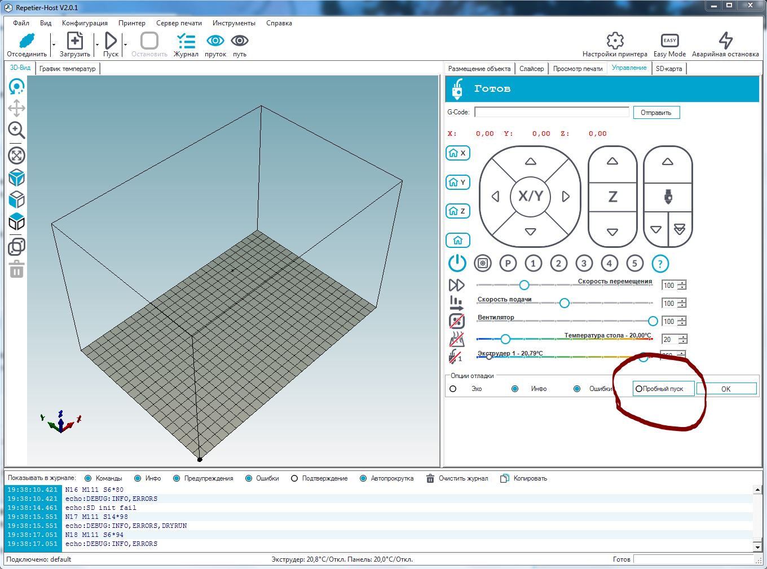
Task: Click the Отправить send button
Action: click(656, 113)
